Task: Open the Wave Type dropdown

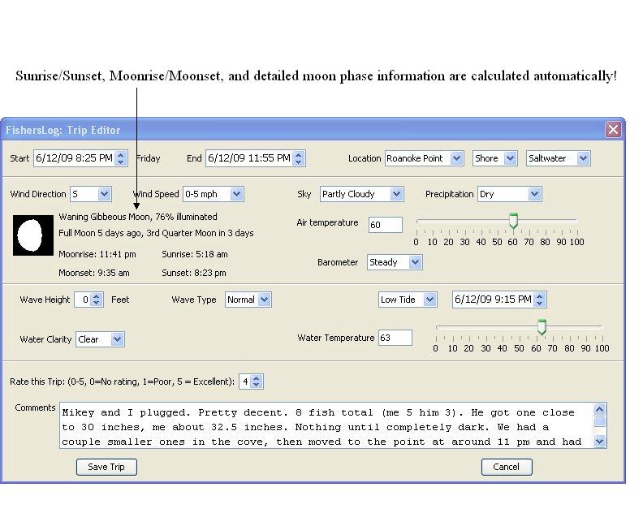Action: pyautogui.click(x=248, y=300)
